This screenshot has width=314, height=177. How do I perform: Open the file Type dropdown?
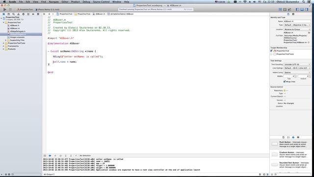pos(297,25)
